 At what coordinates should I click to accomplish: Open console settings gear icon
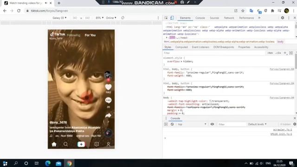[x=295, y=124]
